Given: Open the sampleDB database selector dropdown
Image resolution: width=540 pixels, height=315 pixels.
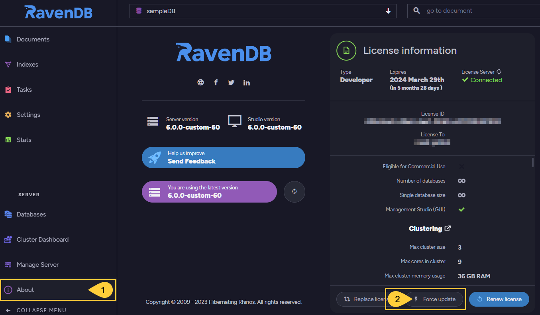Looking at the screenshot, I should pos(263,11).
